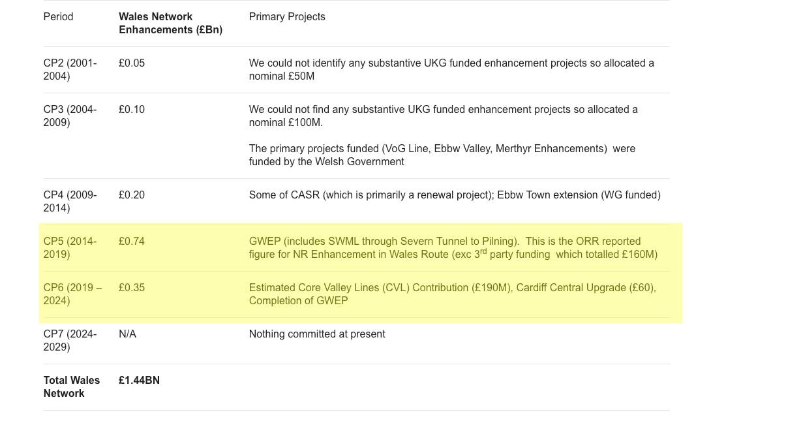The image size is (786, 425).
Task: Click the Nothing committed at present text
Action: tap(317, 334)
